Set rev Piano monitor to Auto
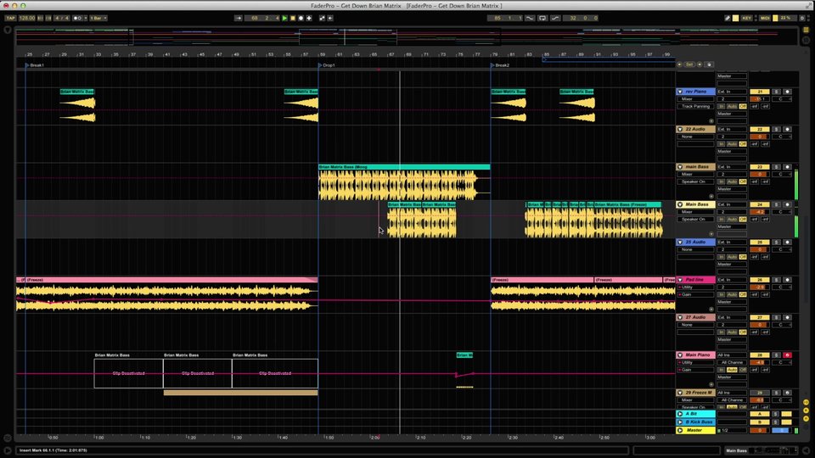The height and width of the screenshot is (458, 815). (732, 107)
